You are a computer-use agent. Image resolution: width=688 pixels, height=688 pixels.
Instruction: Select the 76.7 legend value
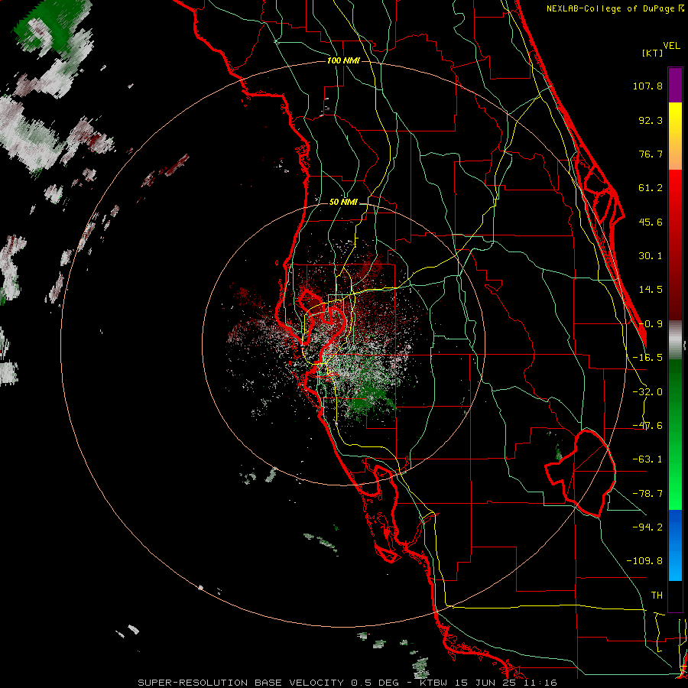coord(651,154)
